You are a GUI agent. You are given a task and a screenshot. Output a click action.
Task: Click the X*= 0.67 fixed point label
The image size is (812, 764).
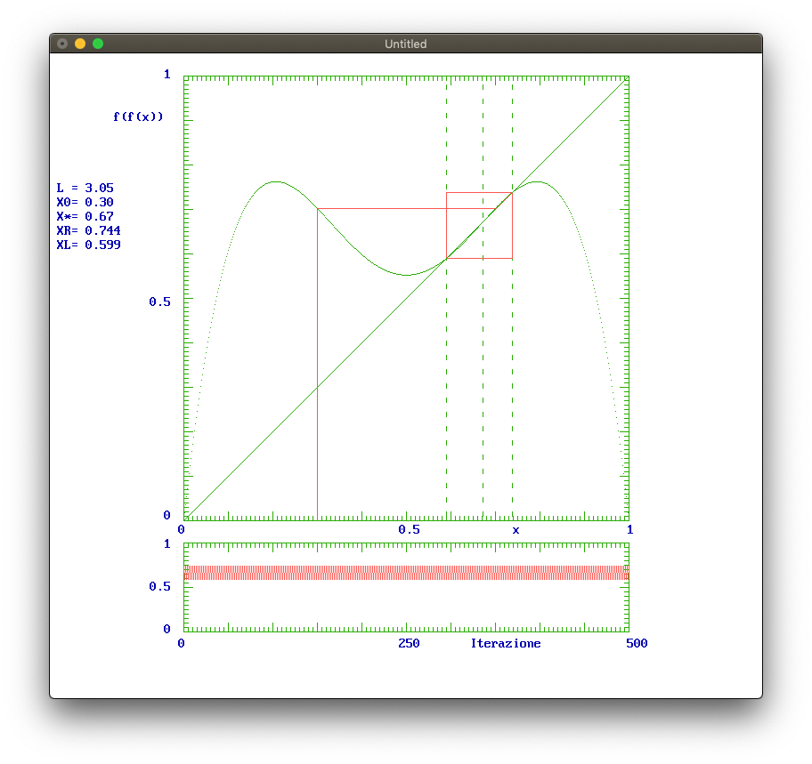85,216
